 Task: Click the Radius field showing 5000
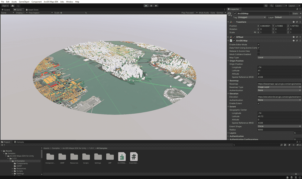pyautogui.click(x=279, y=129)
